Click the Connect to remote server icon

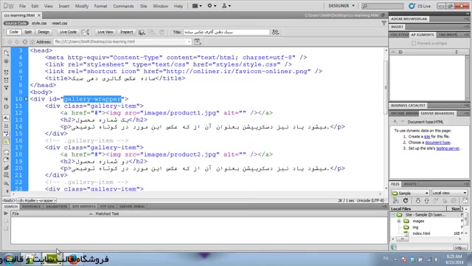[x=395, y=200]
